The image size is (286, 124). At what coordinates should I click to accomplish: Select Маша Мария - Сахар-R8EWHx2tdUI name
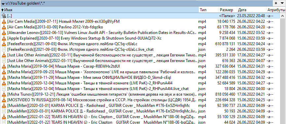[x=64, y=66]
